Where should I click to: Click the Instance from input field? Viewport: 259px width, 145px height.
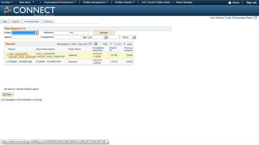pos(62,33)
